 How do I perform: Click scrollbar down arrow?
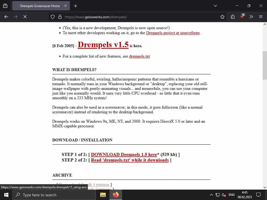click(265, 187)
